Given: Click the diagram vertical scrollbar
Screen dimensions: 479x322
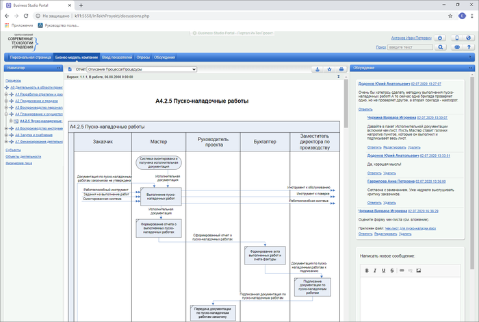Looking at the screenshot, I should (x=344, y=206).
